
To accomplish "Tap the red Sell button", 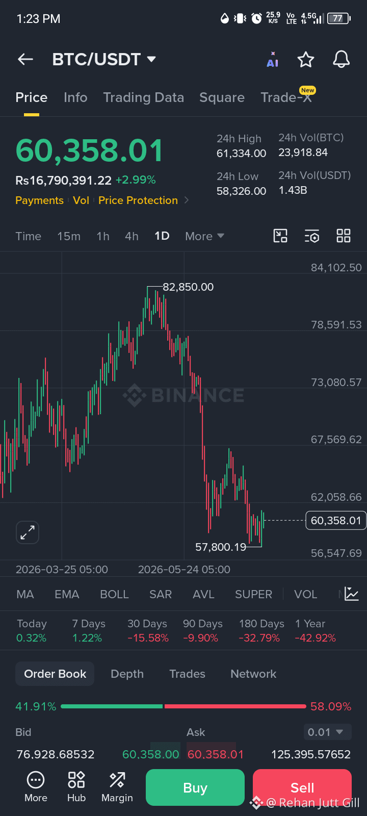I will [302, 787].
